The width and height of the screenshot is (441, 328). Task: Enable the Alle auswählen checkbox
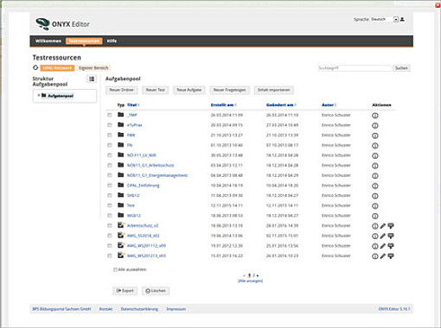coord(115,269)
